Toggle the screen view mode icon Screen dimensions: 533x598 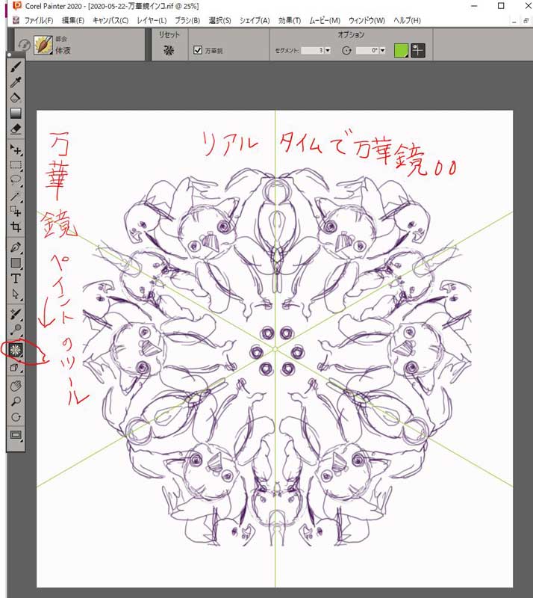[15, 435]
